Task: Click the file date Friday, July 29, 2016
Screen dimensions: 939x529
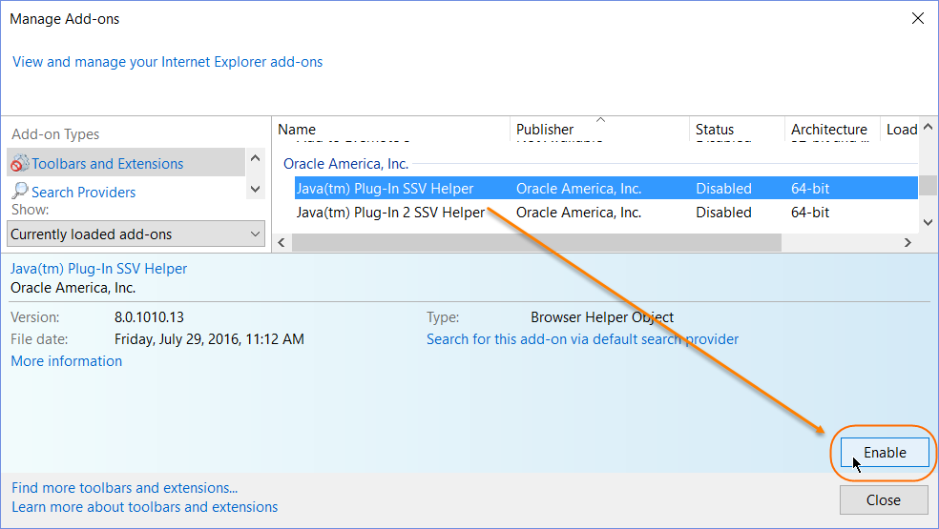Action: click(x=209, y=339)
